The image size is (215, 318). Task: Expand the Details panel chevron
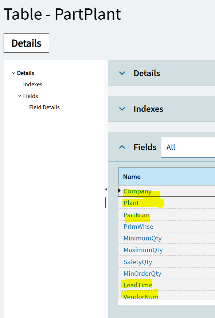pos(122,73)
